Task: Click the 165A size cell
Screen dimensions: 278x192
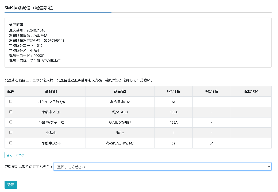Action: click(173, 123)
